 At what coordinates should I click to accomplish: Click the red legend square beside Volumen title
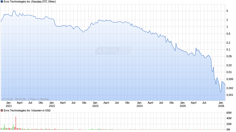coord(2,110)
